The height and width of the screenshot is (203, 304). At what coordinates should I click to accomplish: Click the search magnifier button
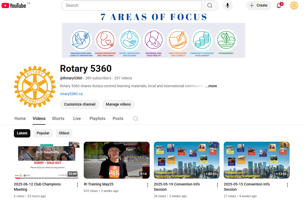point(210,6)
